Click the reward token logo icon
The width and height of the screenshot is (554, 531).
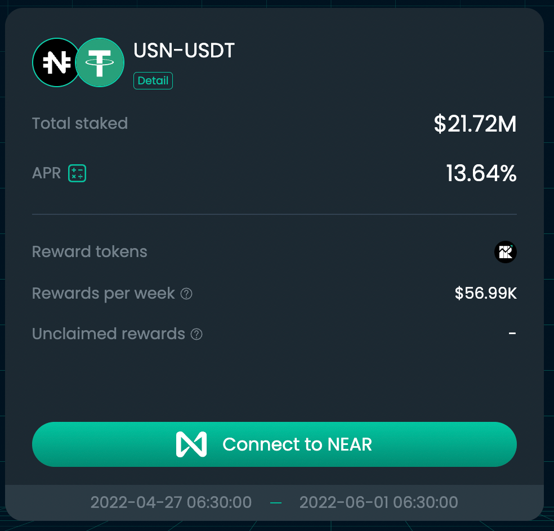[x=505, y=252]
